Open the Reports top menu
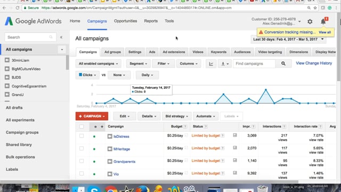The height and width of the screenshot is (192, 341). pyautogui.click(x=151, y=21)
